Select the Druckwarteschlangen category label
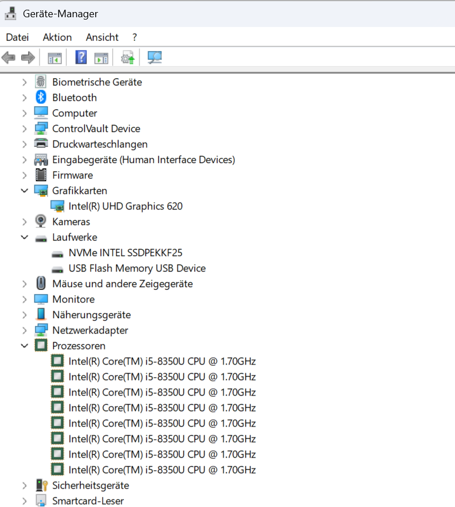 click(x=100, y=144)
